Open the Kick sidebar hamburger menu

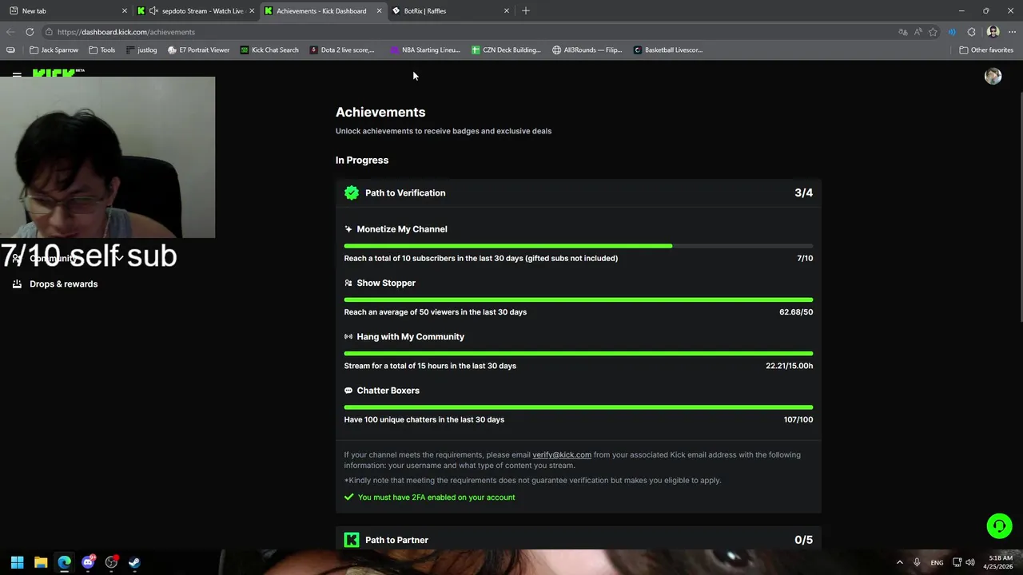tap(17, 75)
